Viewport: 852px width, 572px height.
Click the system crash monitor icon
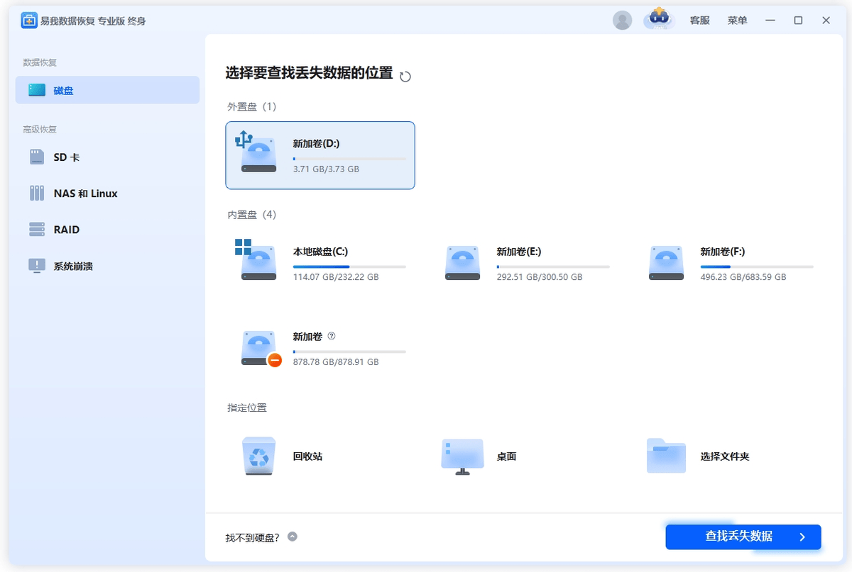37,266
